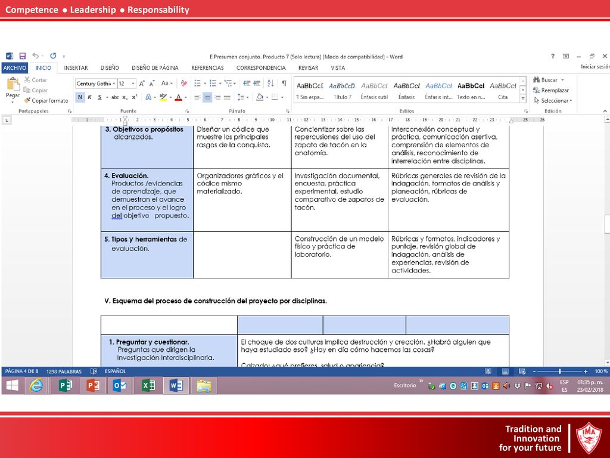
Task: Open the font size dropdown showing 12
Action: point(133,83)
